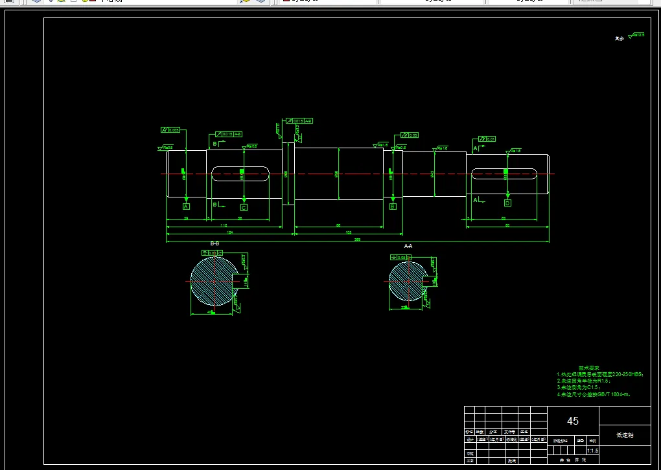661x470 pixels.
Task: Pick datum label B under the middle journal
Action: tap(393, 207)
